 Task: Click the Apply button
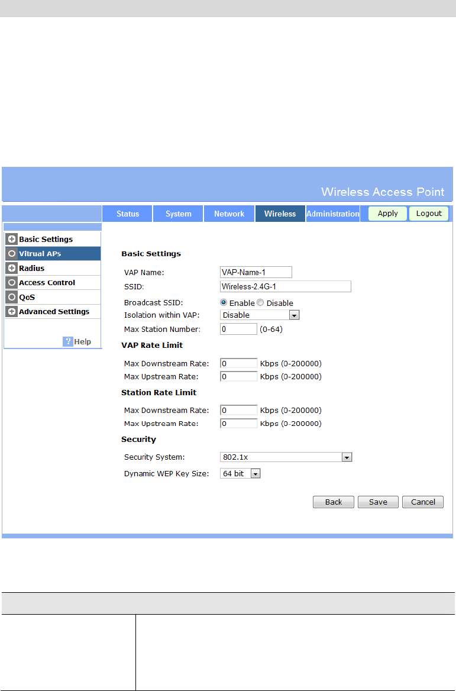(x=388, y=214)
